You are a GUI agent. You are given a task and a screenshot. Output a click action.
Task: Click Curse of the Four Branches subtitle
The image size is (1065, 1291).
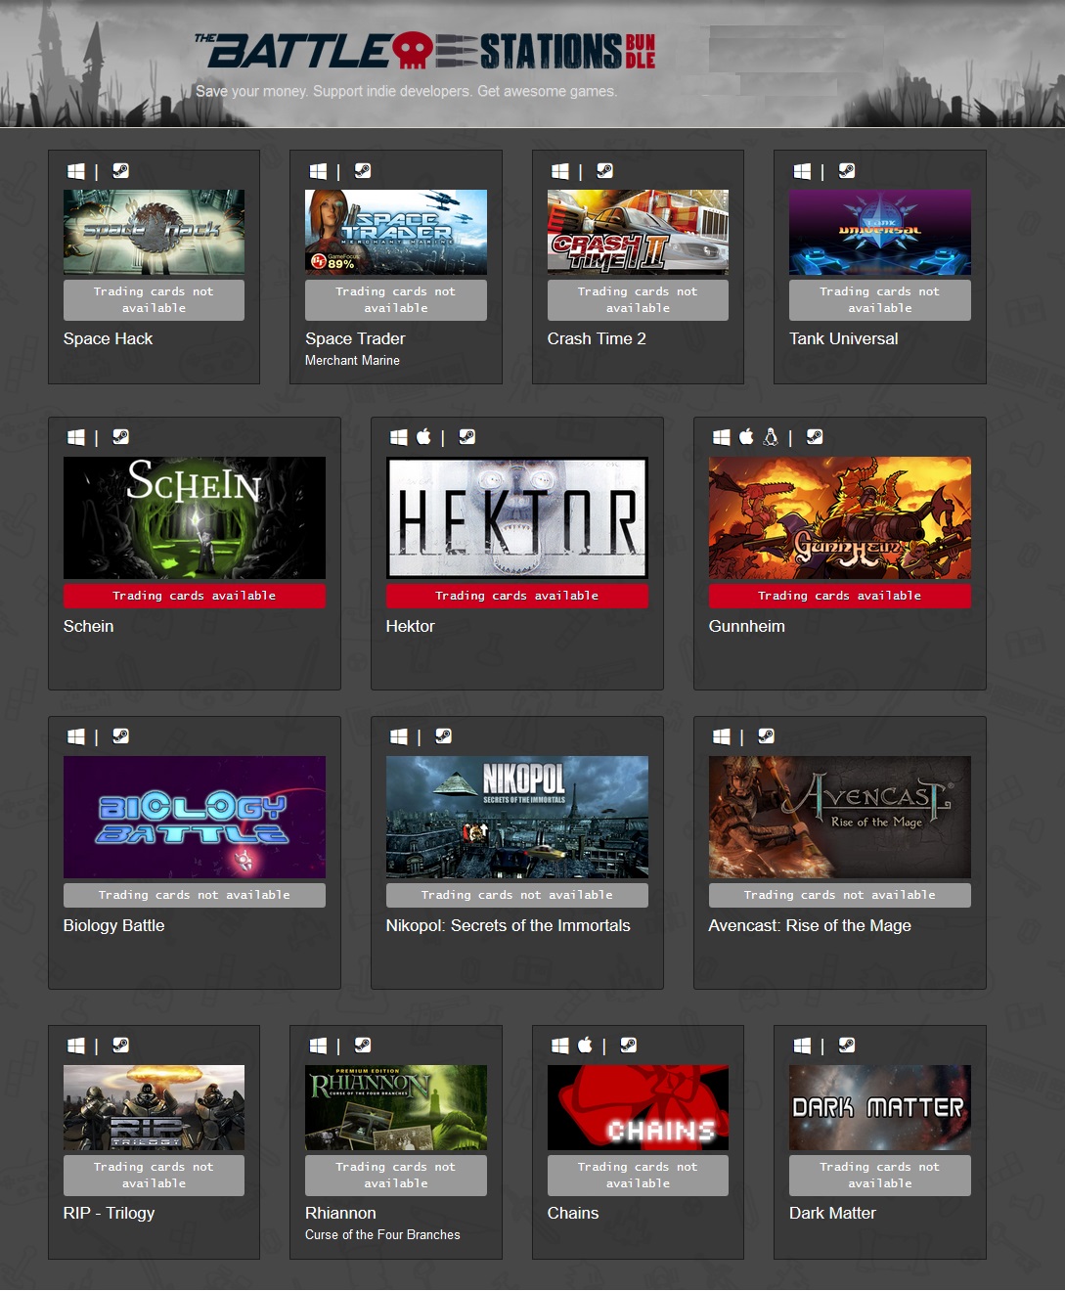click(382, 1234)
